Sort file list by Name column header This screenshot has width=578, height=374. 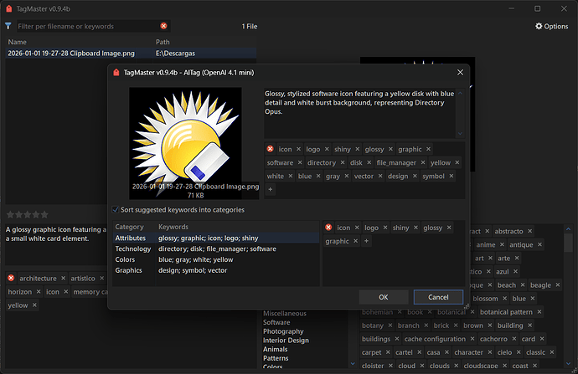18,41
